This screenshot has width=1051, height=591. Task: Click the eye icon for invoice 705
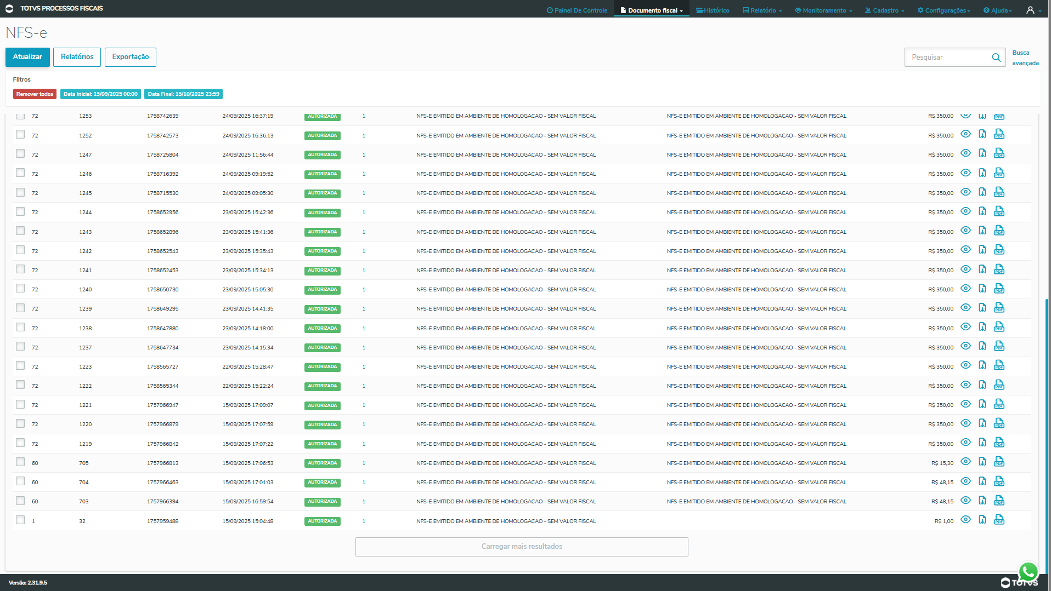[x=965, y=462]
